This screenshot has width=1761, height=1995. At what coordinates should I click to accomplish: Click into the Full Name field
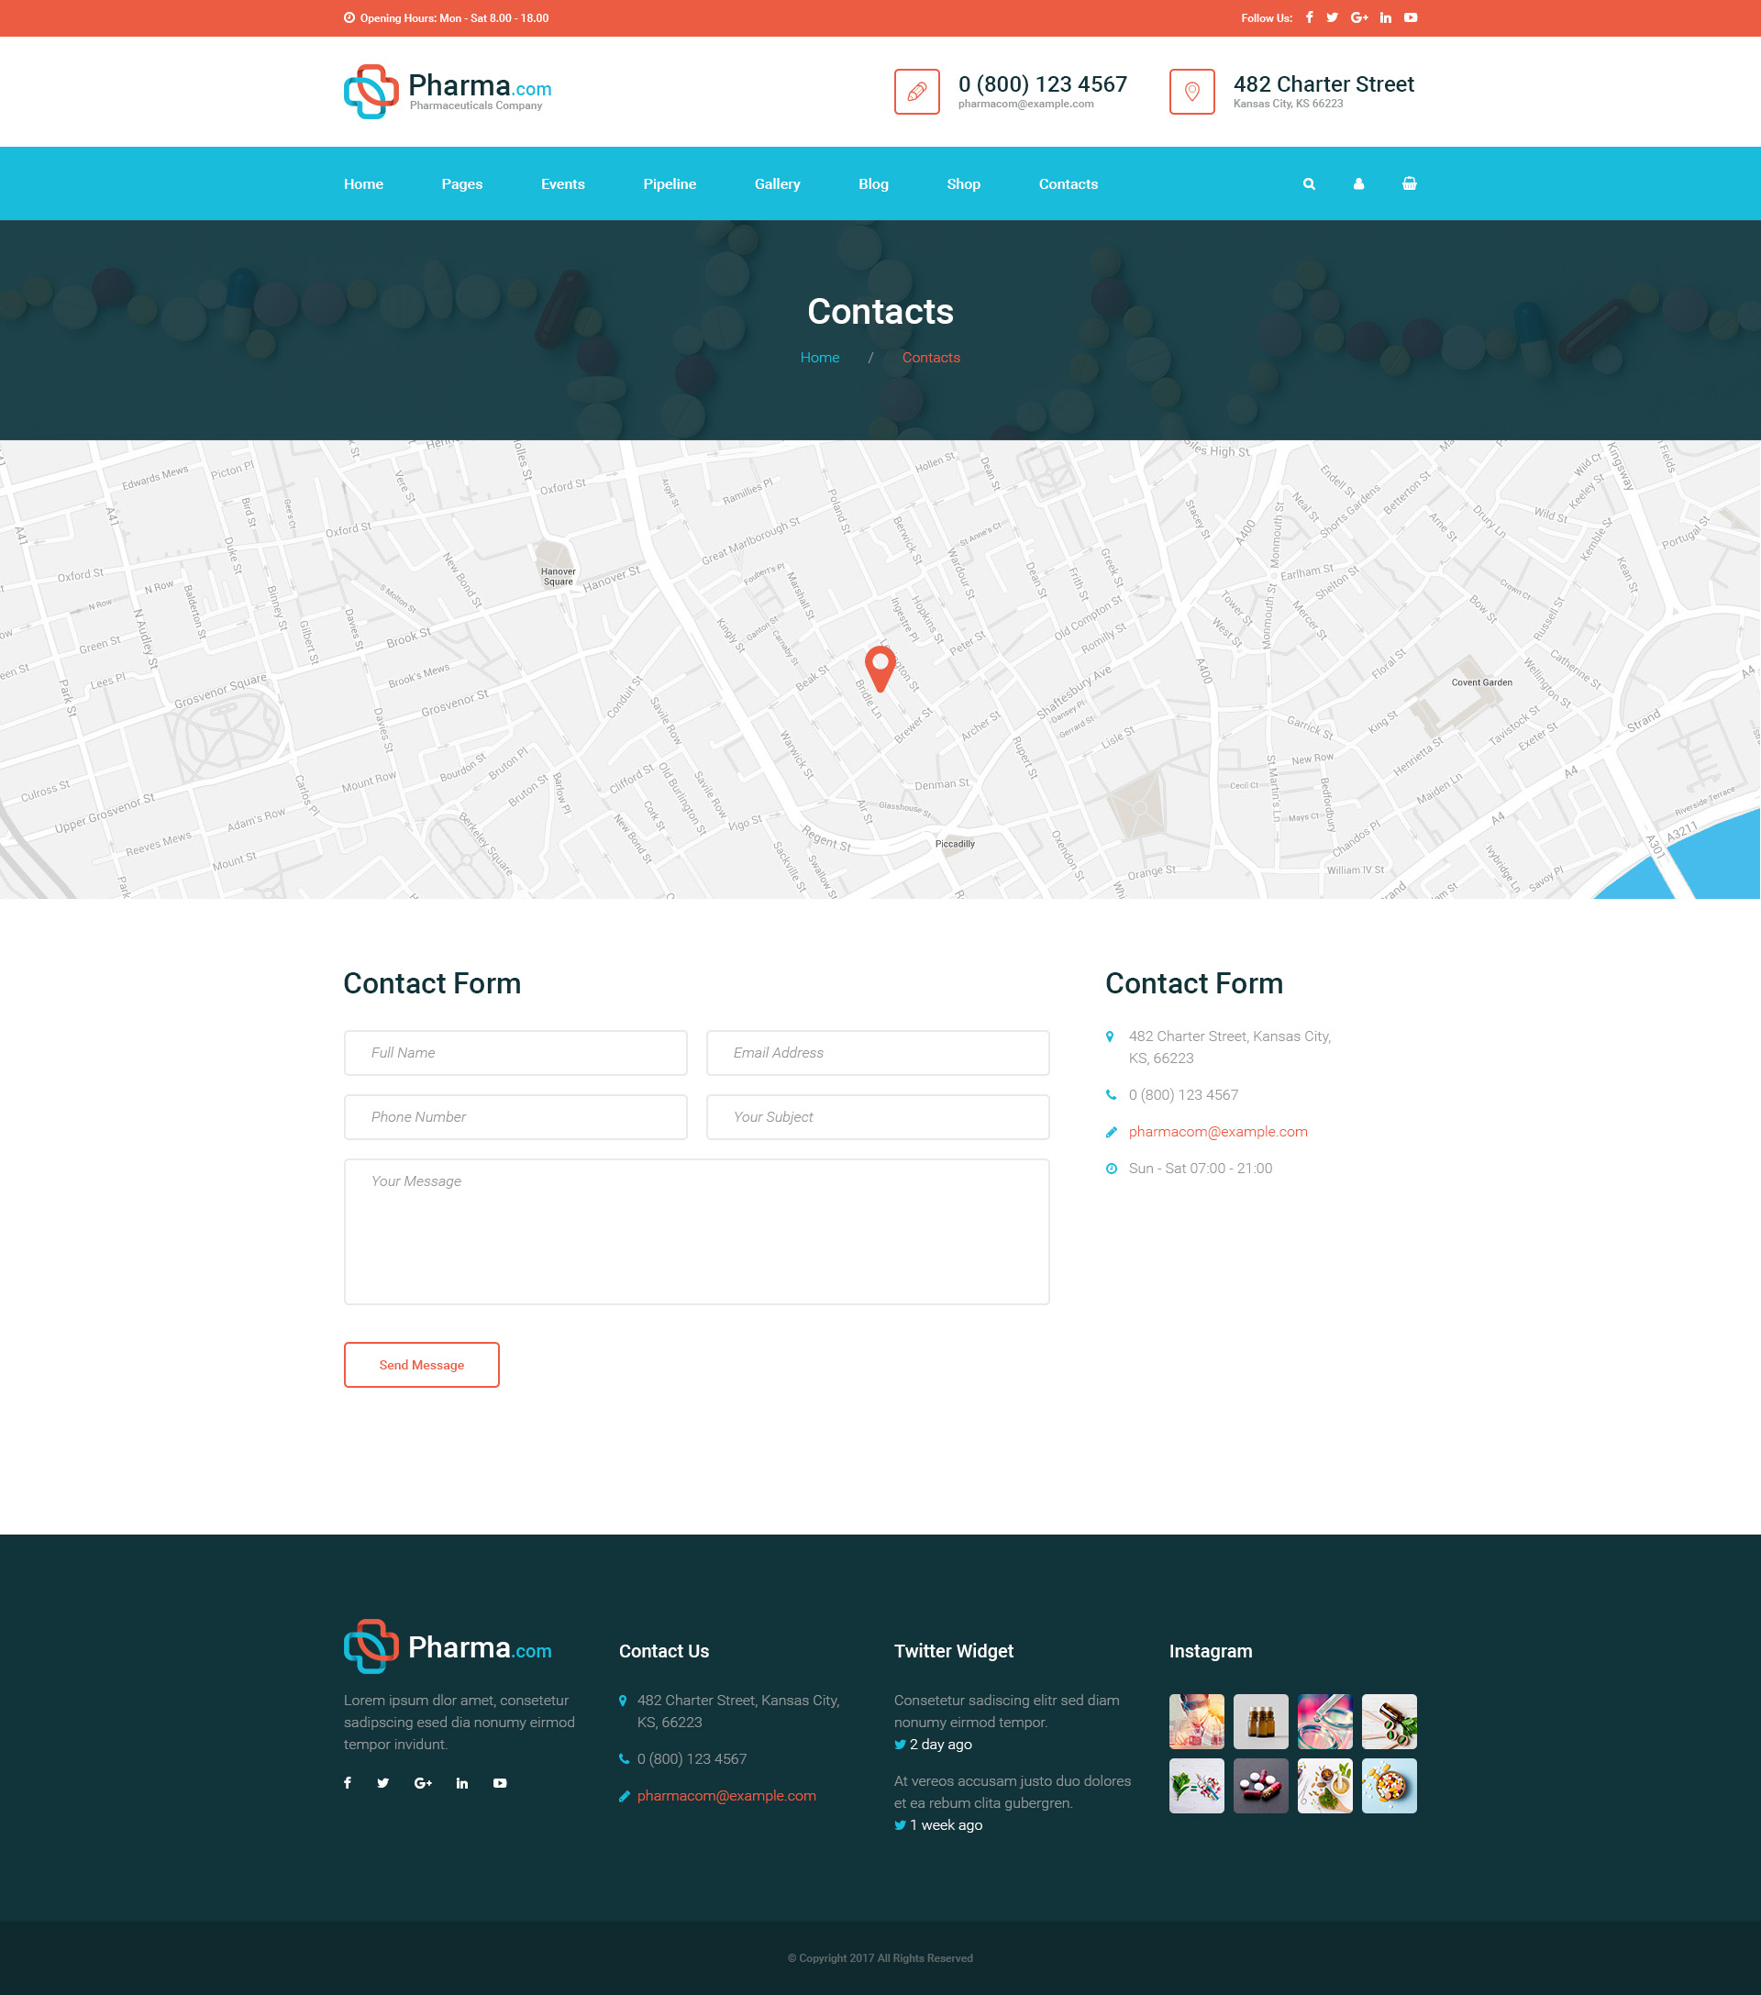pyautogui.click(x=515, y=1052)
